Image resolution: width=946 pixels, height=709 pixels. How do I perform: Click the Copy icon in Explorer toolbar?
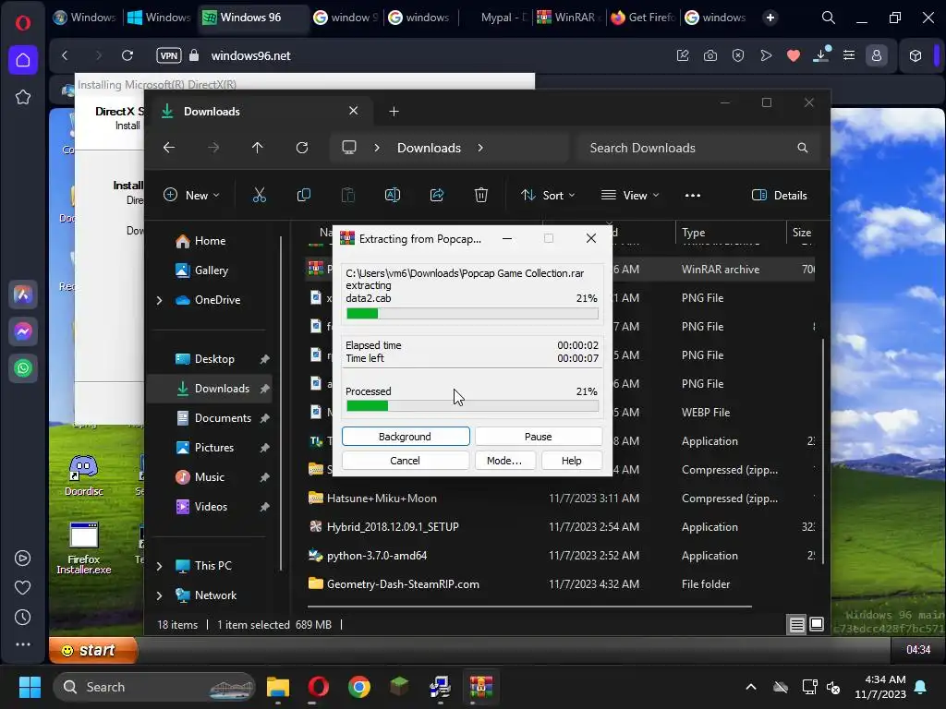tap(303, 195)
